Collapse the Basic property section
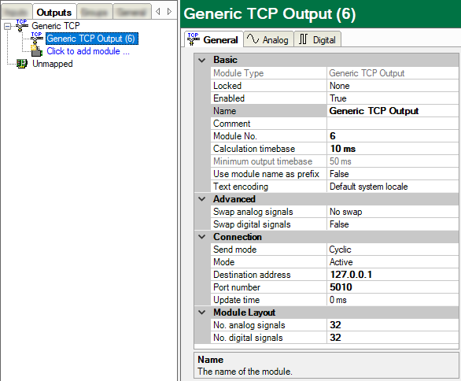The height and width of the screenshot is (381, 461). click(201, 60)
